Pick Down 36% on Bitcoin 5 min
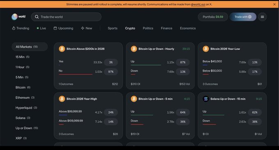Viewport: 279px width, 150px height. pyautogui.click(x=183, y=122)
